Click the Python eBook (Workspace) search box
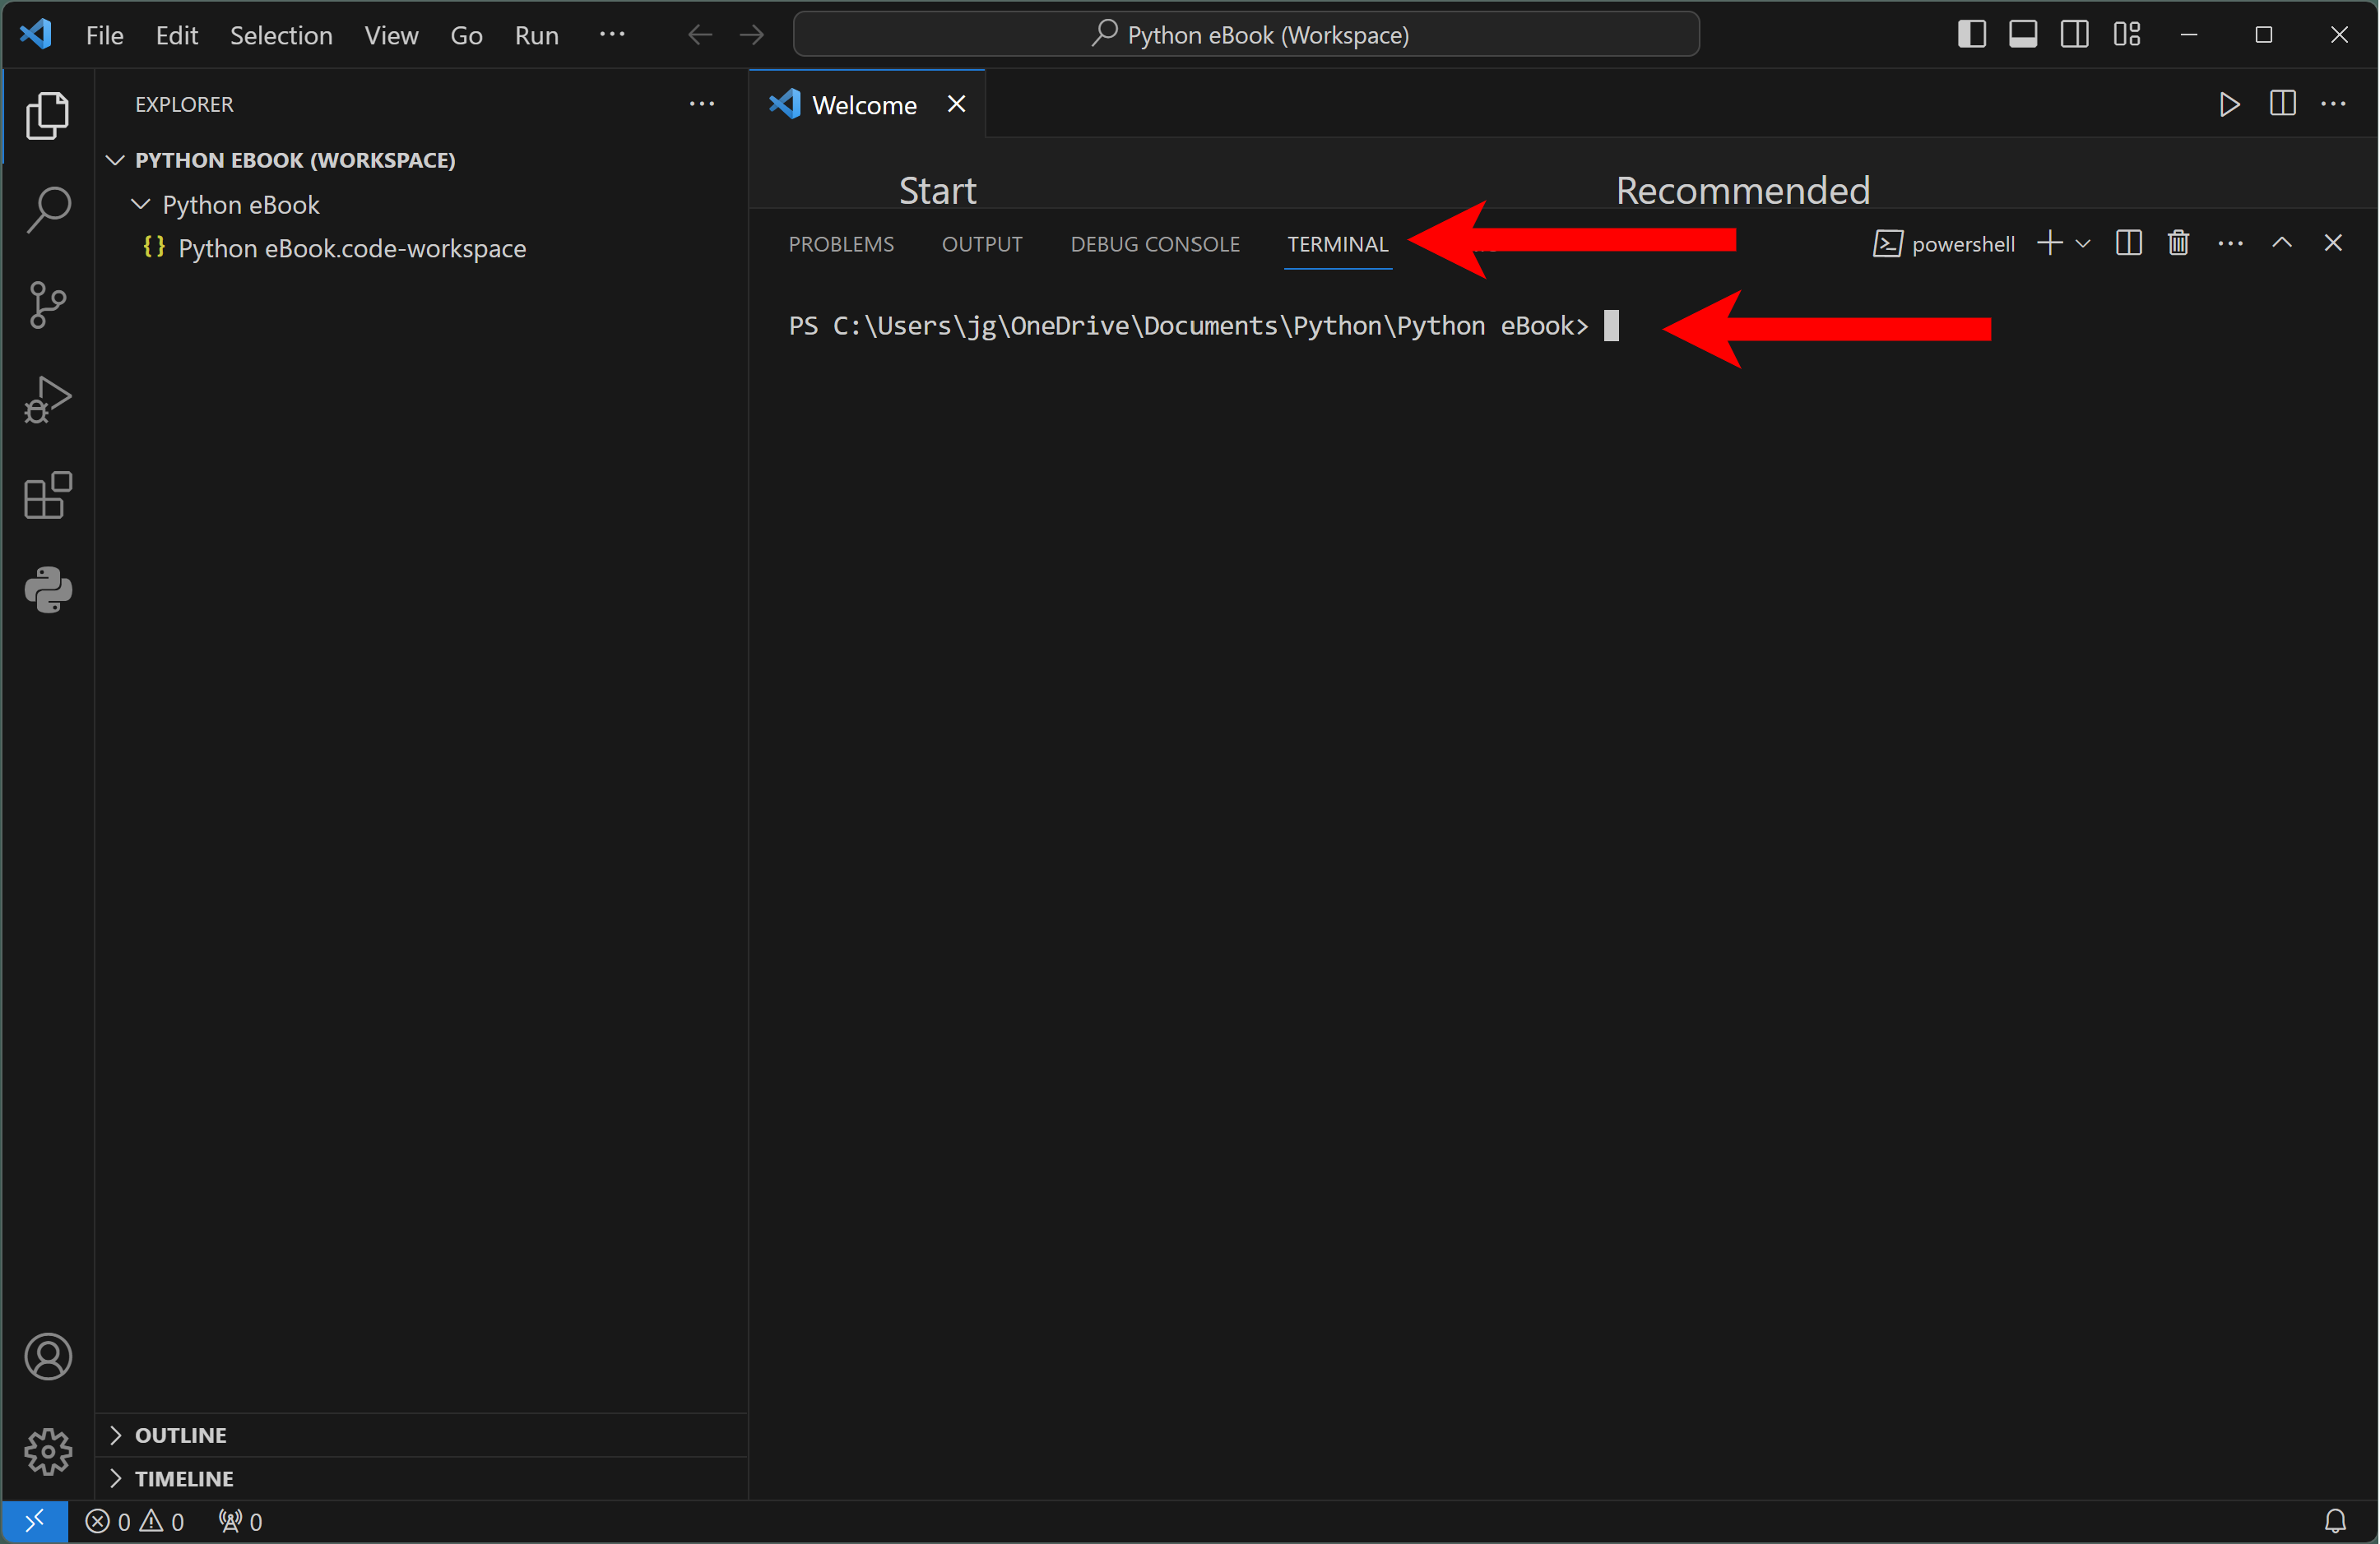This screenshot has height=1544, width=2380. tap(1246, 35)
